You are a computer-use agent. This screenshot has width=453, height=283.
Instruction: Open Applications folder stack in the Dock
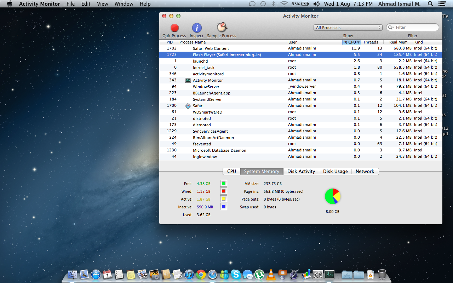[x=347, y=274]
